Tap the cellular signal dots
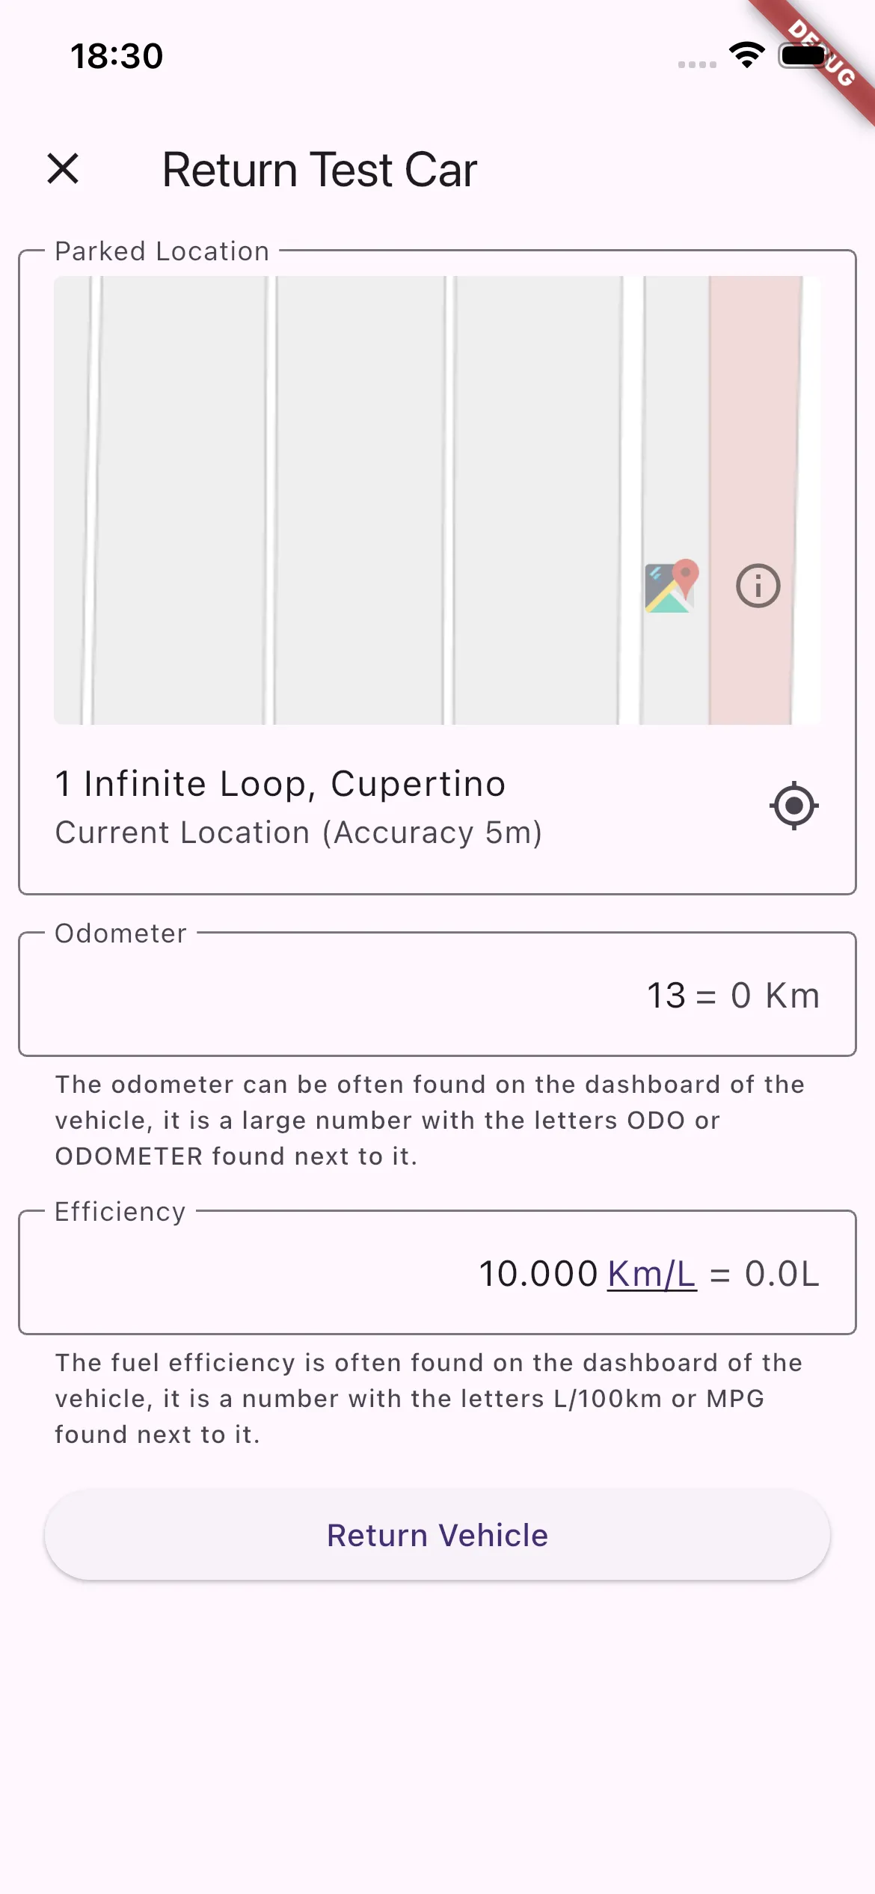Viewport: 875px width, 1894px height. tap(697, 64)
